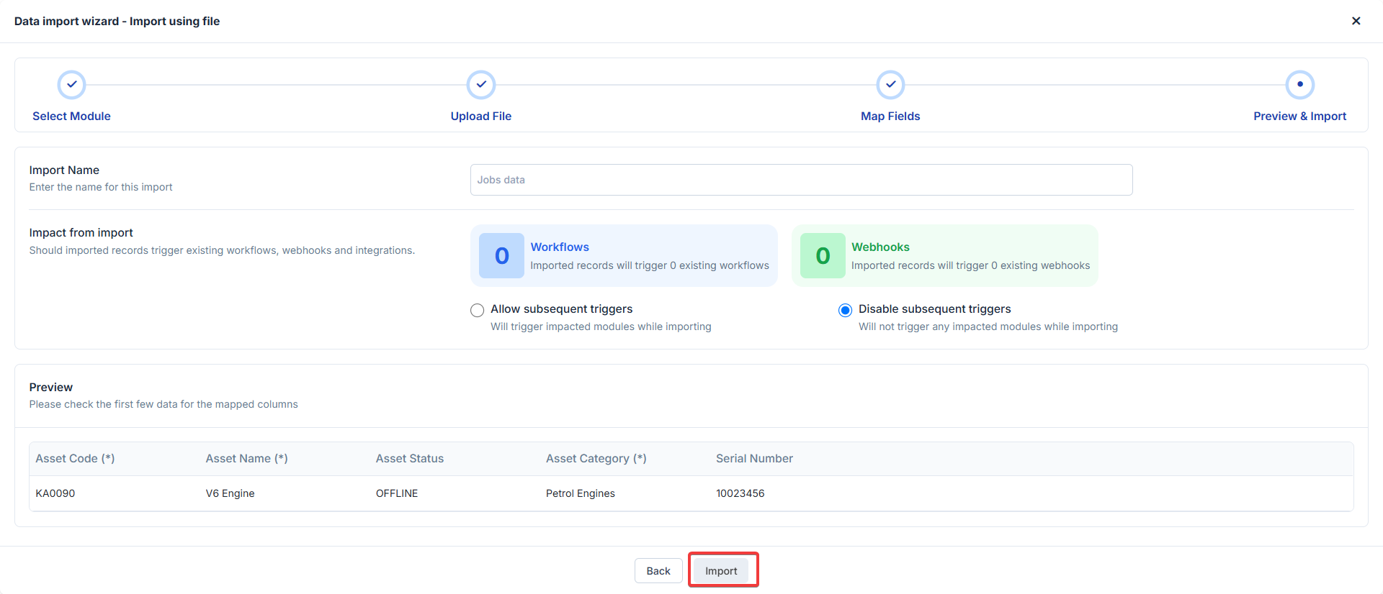The height and width of the screenshot is (594, 1383).
Task: Click the Asset Code column header
Action: pos(75,459)
